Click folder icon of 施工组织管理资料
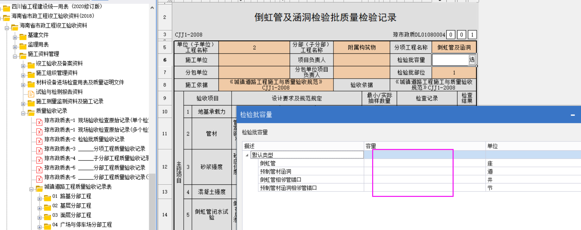 click(31, 75)
